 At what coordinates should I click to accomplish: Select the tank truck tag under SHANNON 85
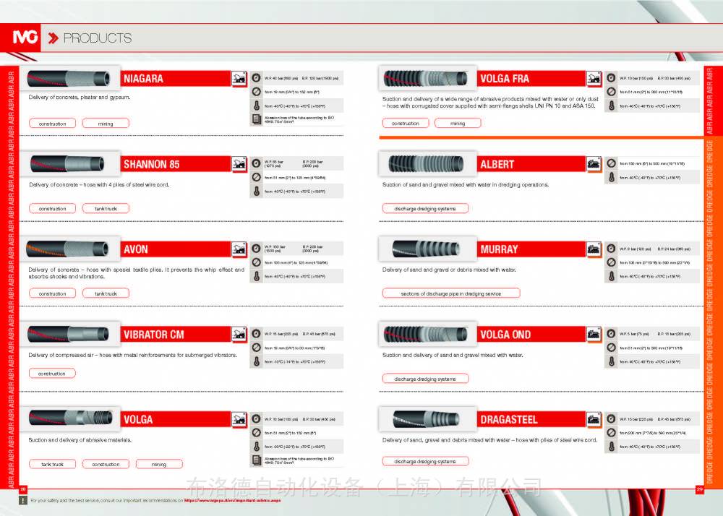[106, 209]
